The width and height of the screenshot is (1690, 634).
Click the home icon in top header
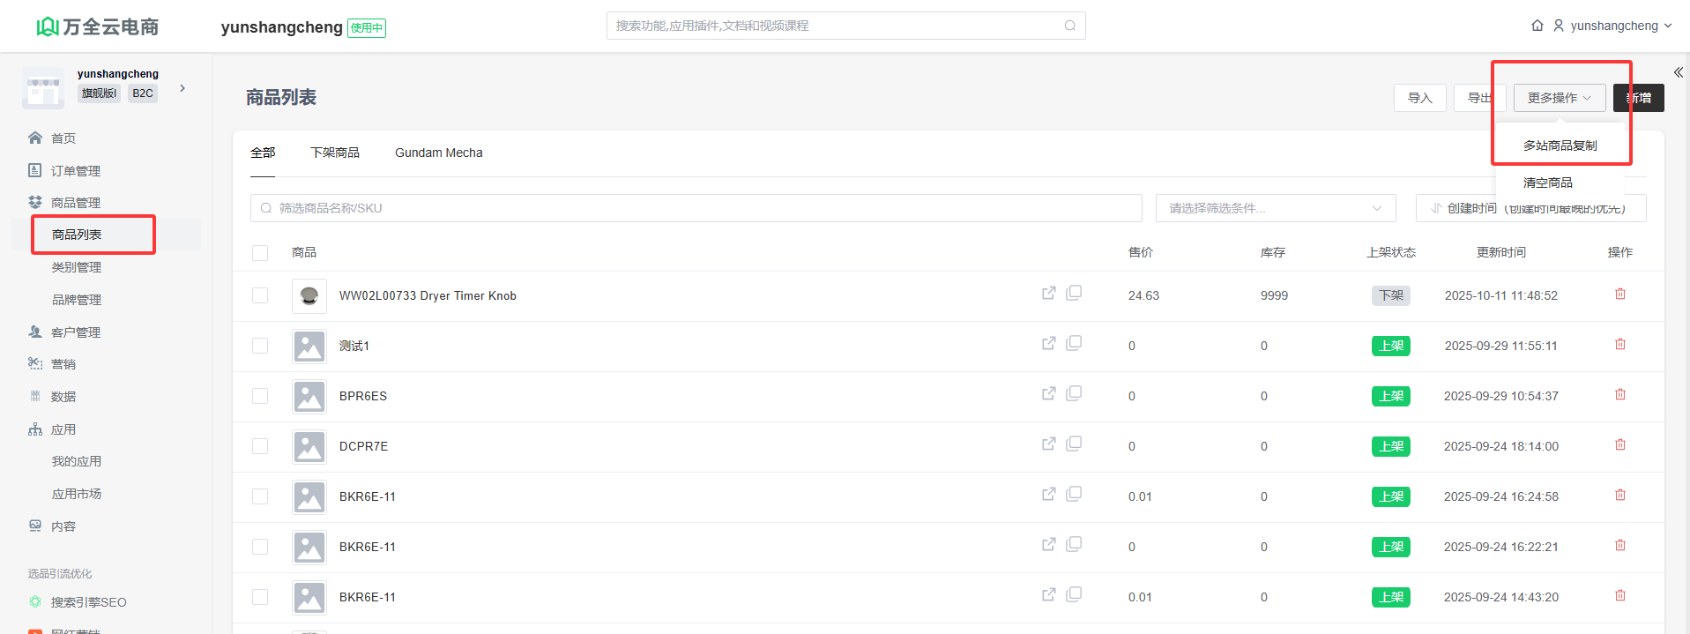click(1537, 26)
